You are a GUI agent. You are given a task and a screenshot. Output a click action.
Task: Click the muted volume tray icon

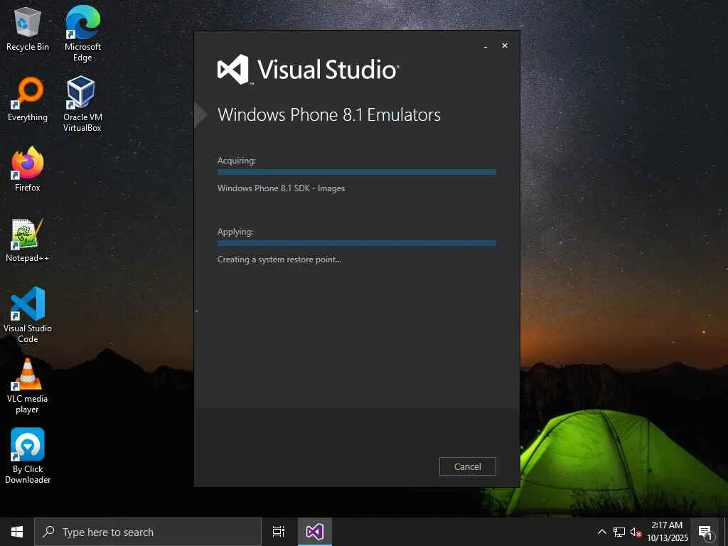(x=636, y=532)
